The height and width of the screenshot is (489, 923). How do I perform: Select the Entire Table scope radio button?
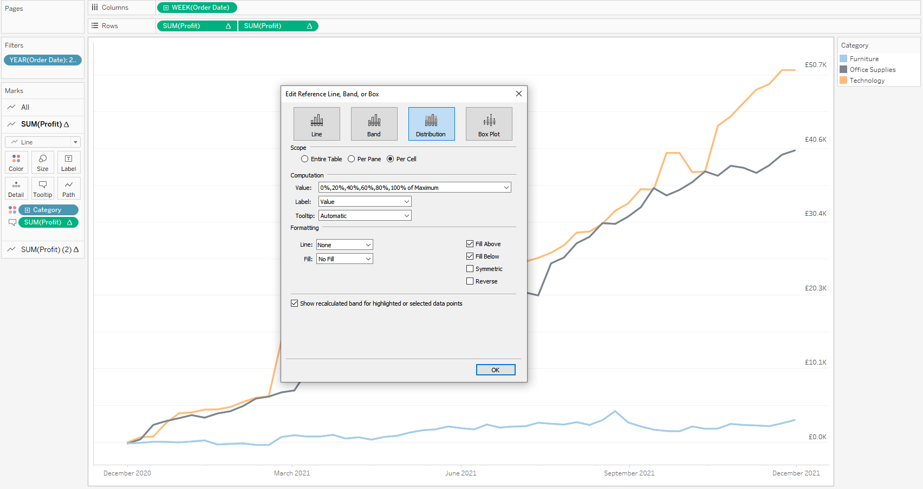click(x=305, y=159)
